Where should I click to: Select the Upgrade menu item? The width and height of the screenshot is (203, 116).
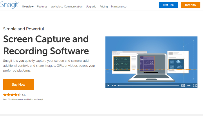[91, 7]
